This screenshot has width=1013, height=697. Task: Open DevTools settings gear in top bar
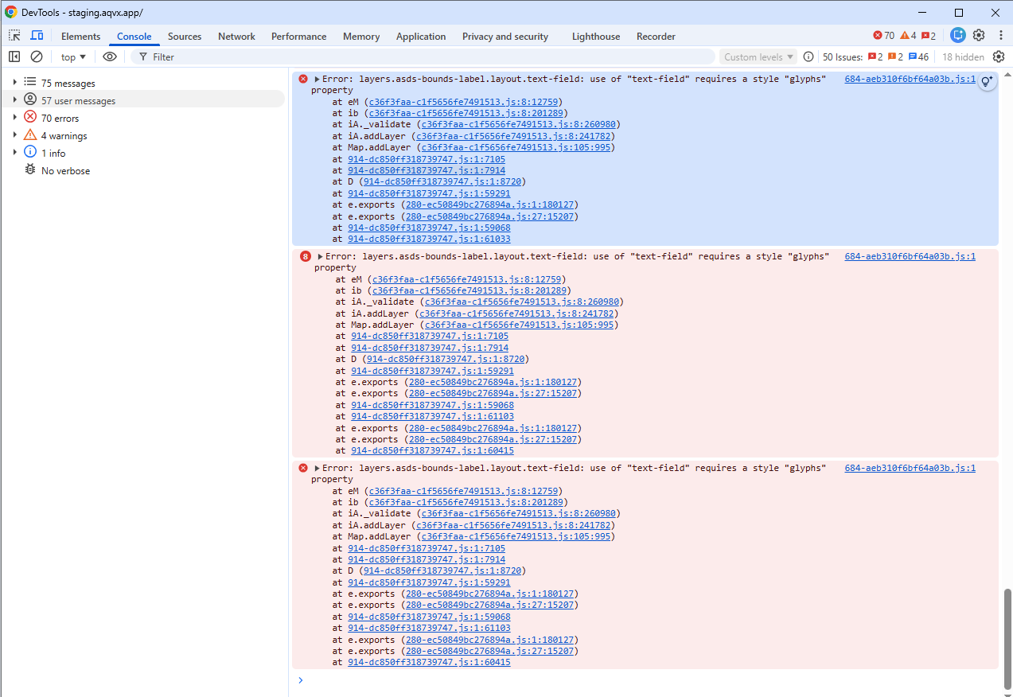[x=979, y=36]
